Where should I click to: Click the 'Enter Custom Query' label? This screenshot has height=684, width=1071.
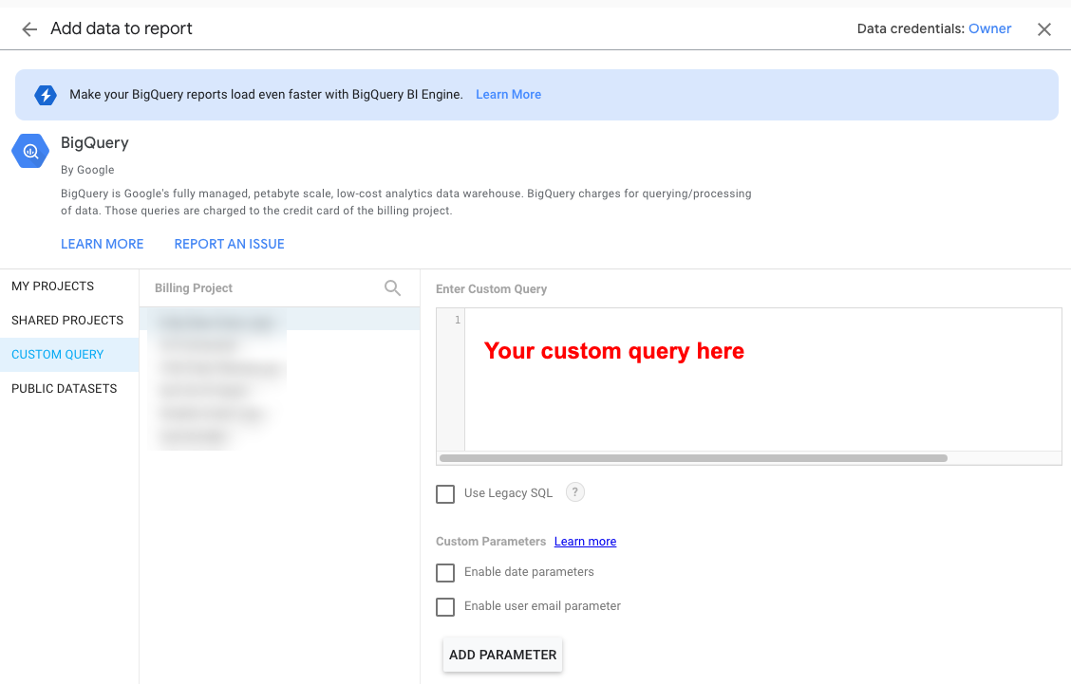[x=491, y=288]
